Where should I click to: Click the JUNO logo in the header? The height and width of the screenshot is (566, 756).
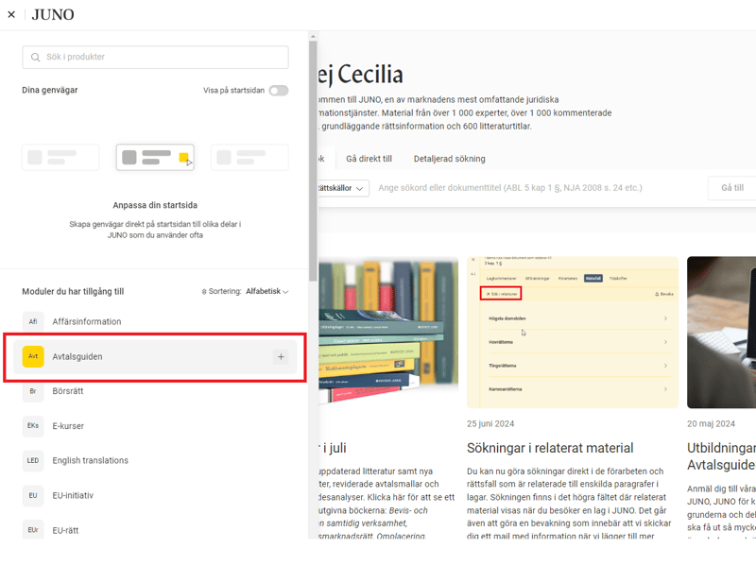point(53,14)
